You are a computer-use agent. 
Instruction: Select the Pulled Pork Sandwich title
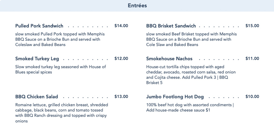coord(39,26)
